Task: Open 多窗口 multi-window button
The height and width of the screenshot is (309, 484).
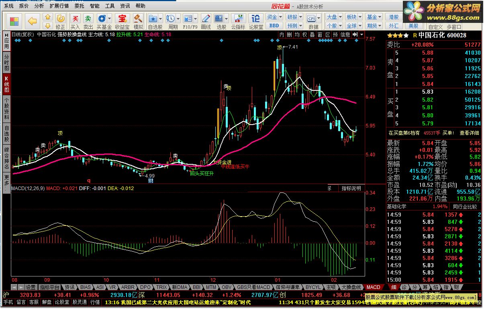Action: pos(454,27)
